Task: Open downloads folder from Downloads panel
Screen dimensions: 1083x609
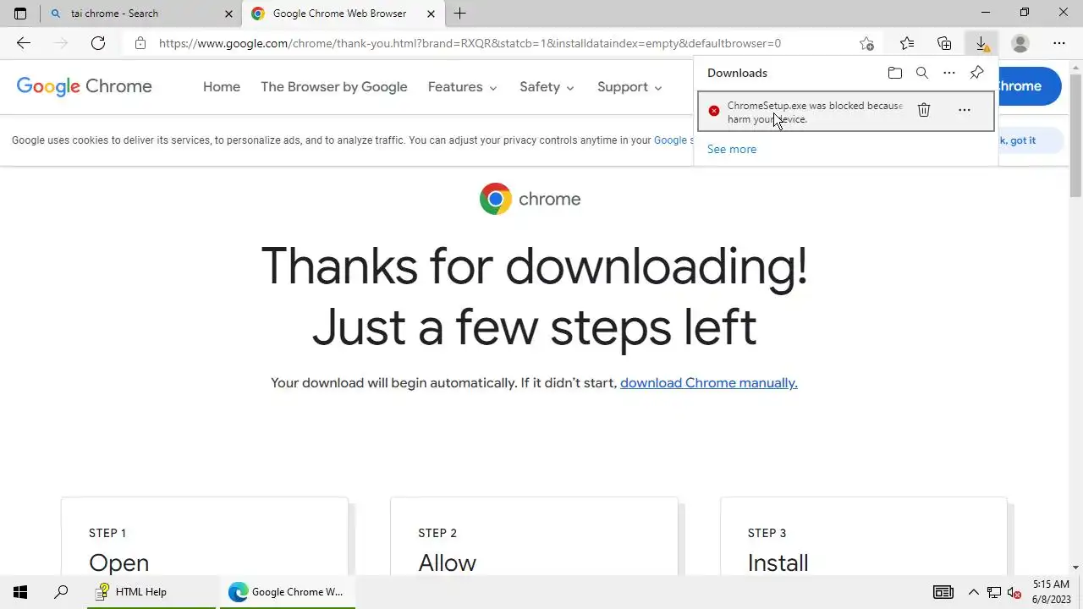Action: pyautogui.click(x=895, y=73)
